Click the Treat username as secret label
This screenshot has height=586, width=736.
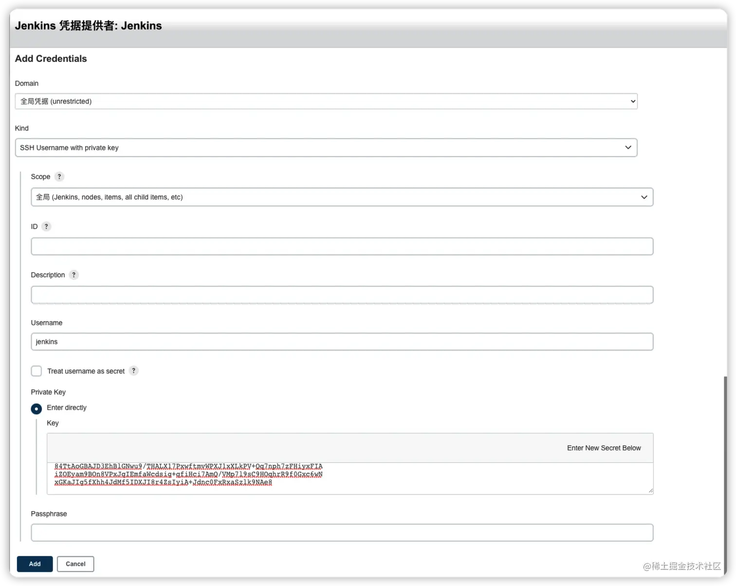86,371
